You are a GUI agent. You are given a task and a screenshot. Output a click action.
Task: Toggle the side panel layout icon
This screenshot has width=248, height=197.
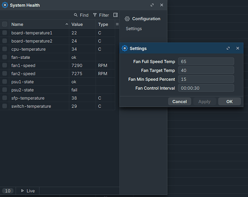(x=115, y=15)
